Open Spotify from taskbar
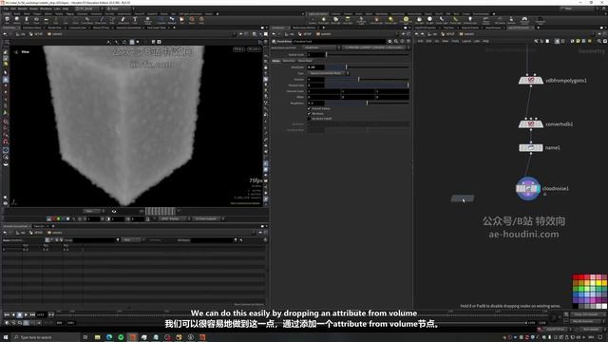Image resolution: width=608 pixels, height=342 pixels. click(121, 337)
